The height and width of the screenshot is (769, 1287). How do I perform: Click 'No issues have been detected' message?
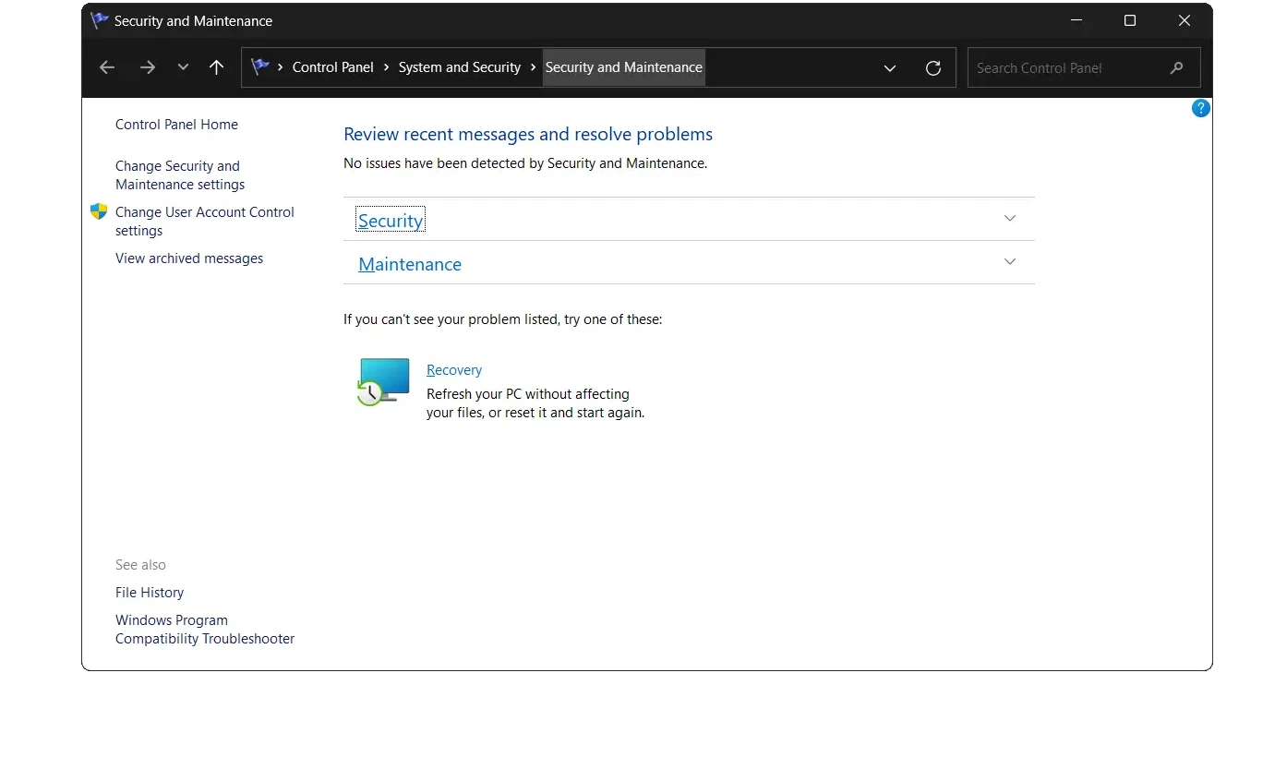pos(525,163)
